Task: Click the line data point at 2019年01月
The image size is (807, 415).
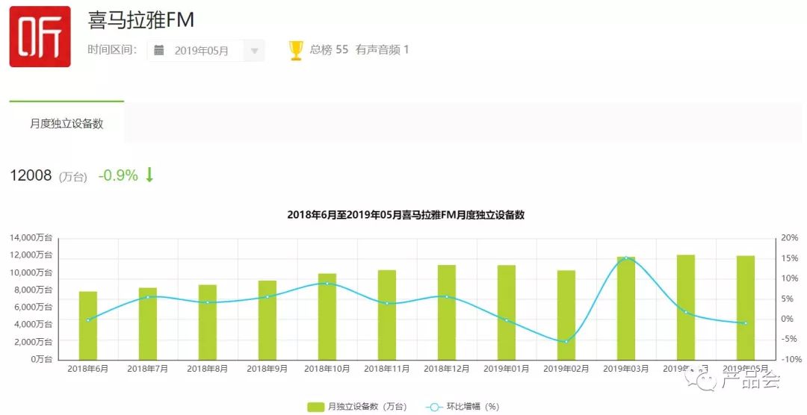Action: coord(507,320)
